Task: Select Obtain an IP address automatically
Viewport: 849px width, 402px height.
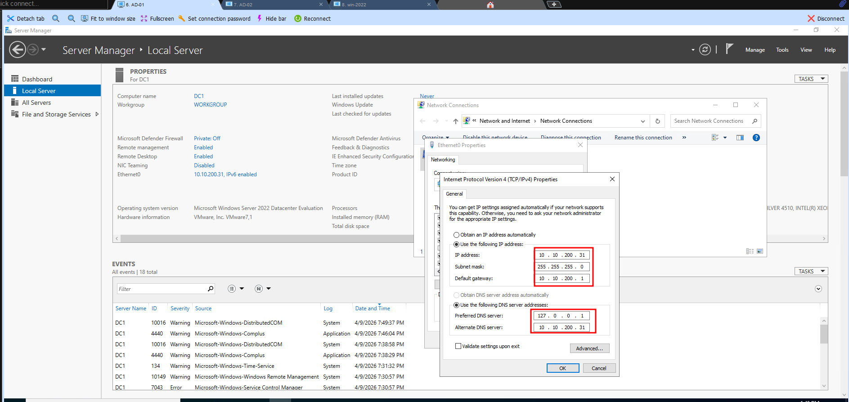Action: (x=456, y=235)
